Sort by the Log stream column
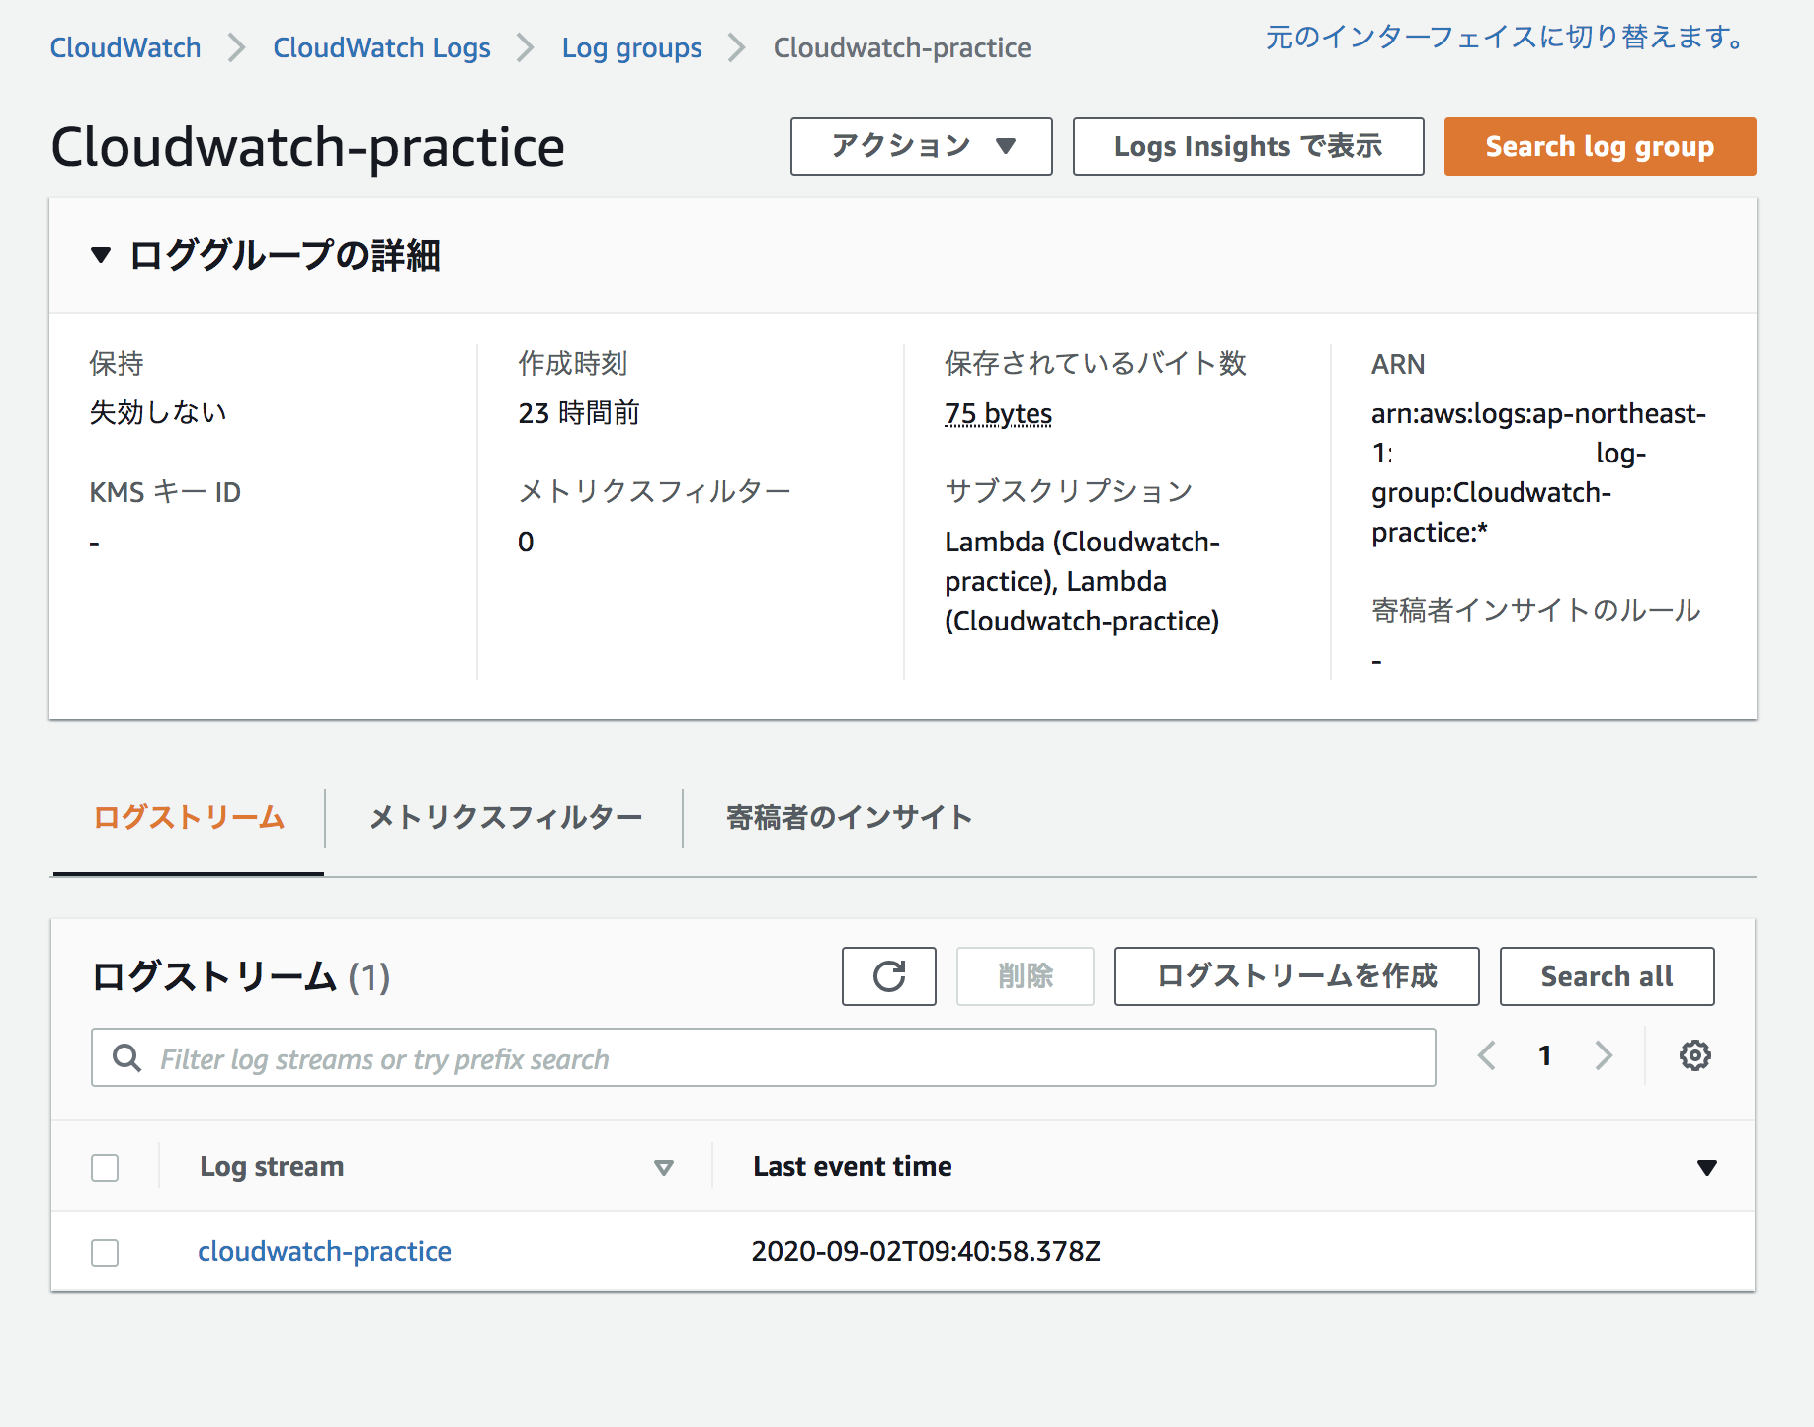 (663, 1167)
